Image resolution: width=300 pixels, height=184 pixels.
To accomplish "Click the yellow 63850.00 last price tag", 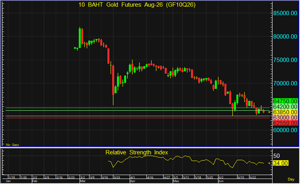I will [x=285, y=112].
